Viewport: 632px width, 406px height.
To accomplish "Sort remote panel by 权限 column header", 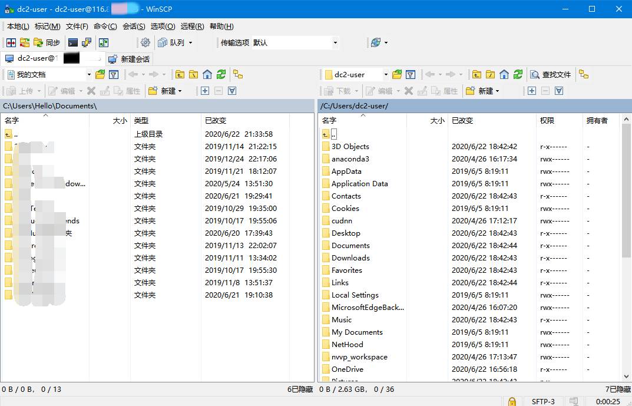I will coord(560,120).
